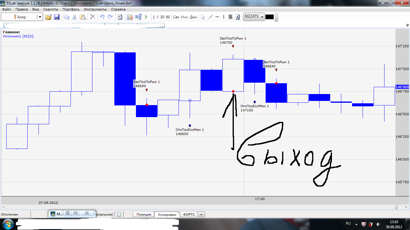Image resolution: width=410 pixels, height=230 pixels.
Task: Select the cursor pointer tool
Action: click(x=203, y=17)
